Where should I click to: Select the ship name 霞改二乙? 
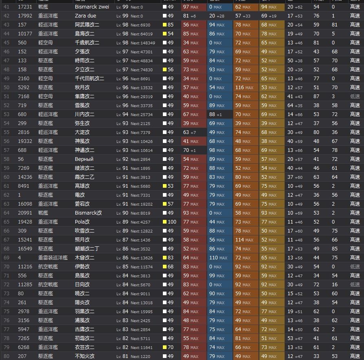[x=85, y=177]
